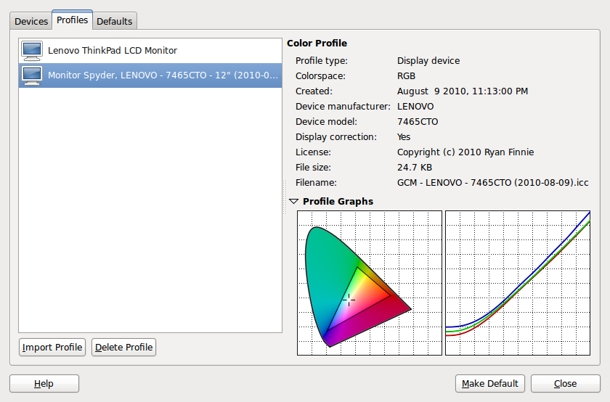Screen dimensions: 610x402
Task: Switch to the Devices tab
Action: [x=31, y=21]
